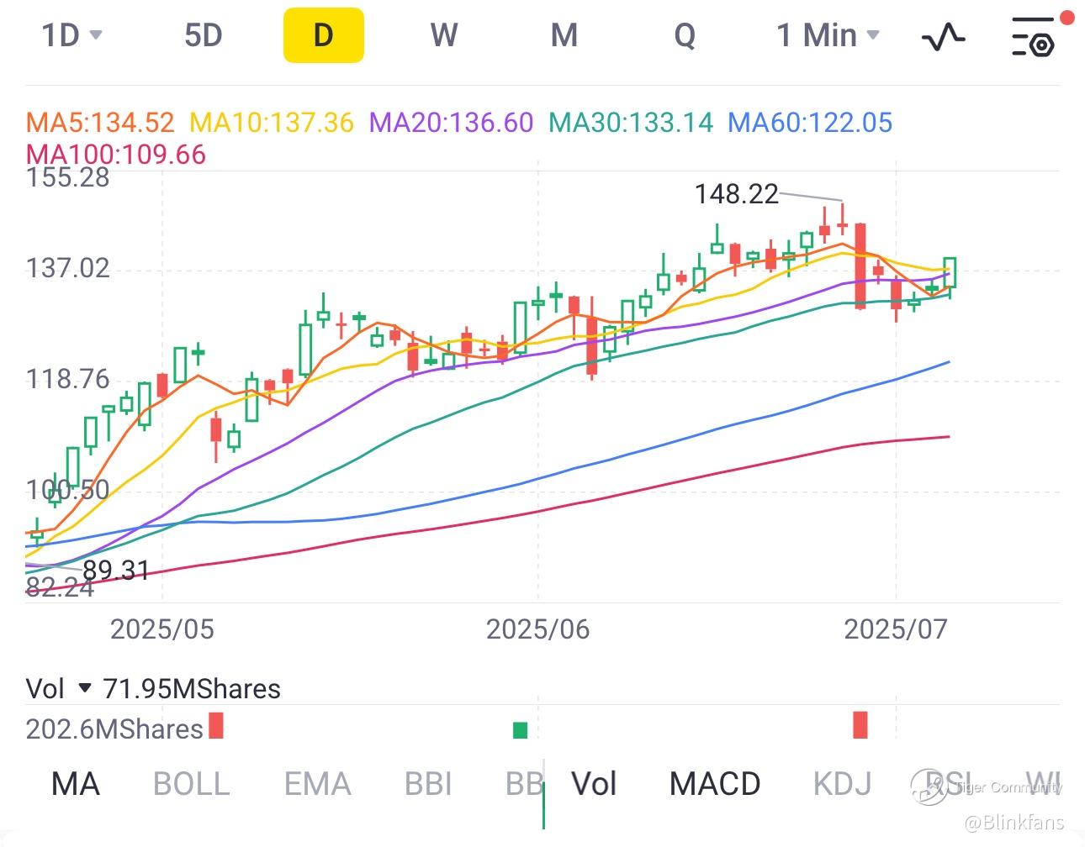Click the 2025/06 date axis label
The height and width of the screenshot is (847, 1085).
pyautogui.click(x=538, y=629)
